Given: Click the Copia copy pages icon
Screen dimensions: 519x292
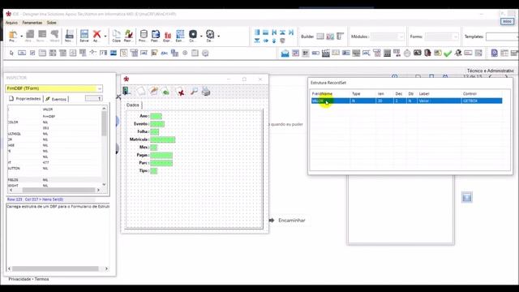Looking at the screenshot, I should [117, 36].
